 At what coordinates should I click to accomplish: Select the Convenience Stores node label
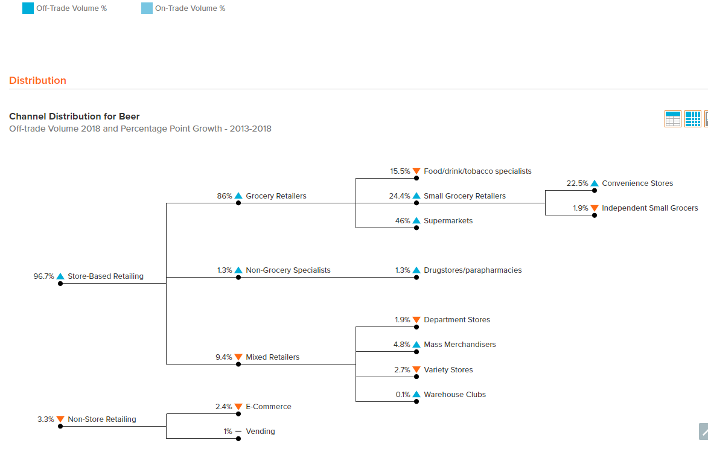pyautogui.click(x=637, y=183)
